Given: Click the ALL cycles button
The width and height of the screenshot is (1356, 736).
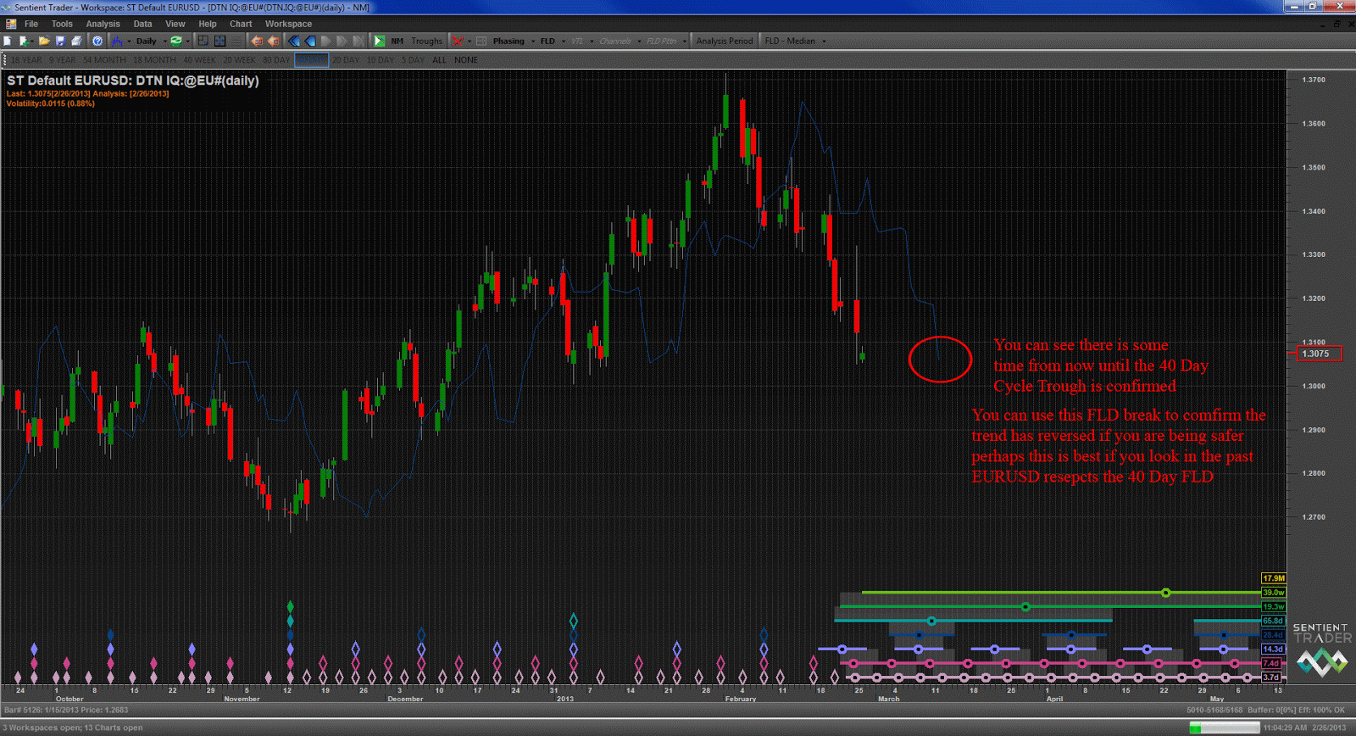Looking at the screenshot, I should [x=439, y=60].
